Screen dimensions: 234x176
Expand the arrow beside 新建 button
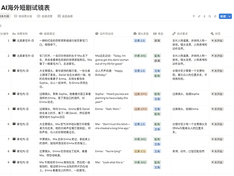pyautogui.click(x=229, y=16)
